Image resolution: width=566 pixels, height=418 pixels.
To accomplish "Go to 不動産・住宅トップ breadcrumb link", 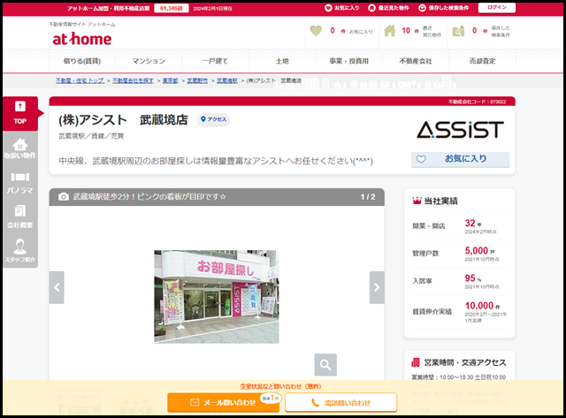I will tap(80, 80).
